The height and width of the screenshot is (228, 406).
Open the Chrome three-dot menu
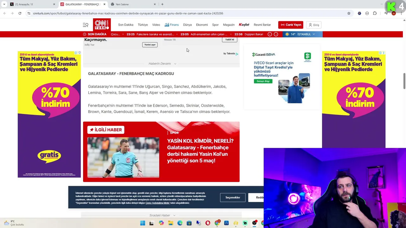(401, 13)
